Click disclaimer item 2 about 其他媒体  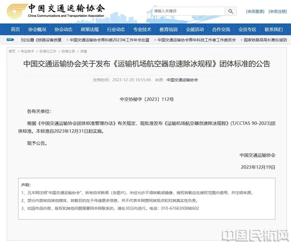110,200
